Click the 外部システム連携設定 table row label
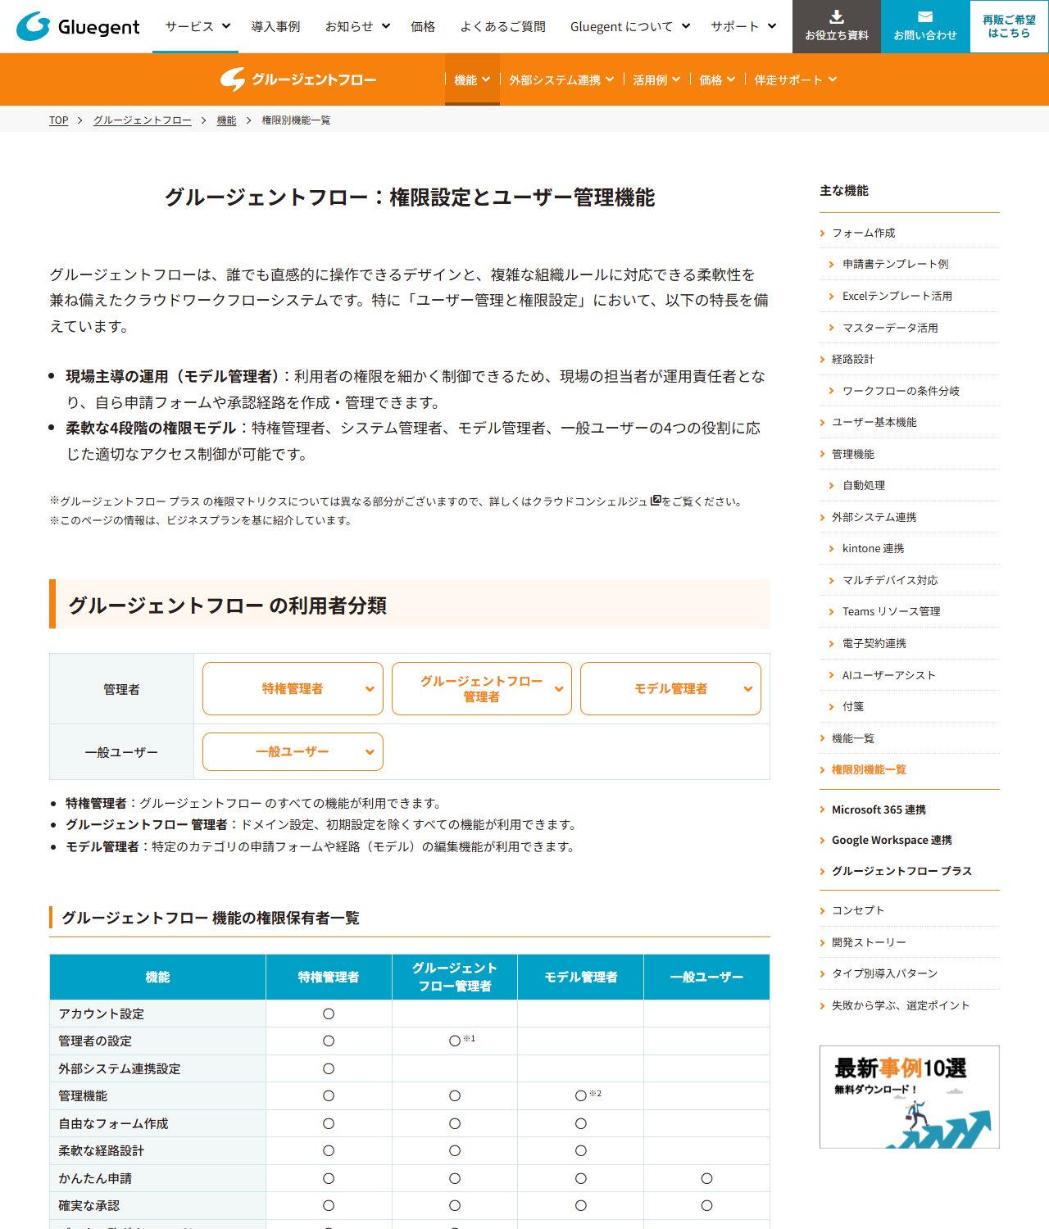Viewport: 1049px width, 1229px height. [120, 1068]
